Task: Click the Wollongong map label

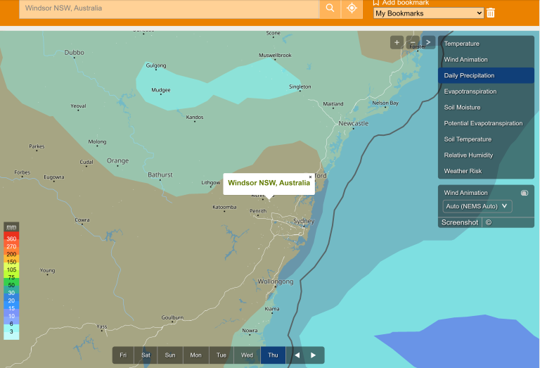Action: pyautogui.click(x=276, y=281)
